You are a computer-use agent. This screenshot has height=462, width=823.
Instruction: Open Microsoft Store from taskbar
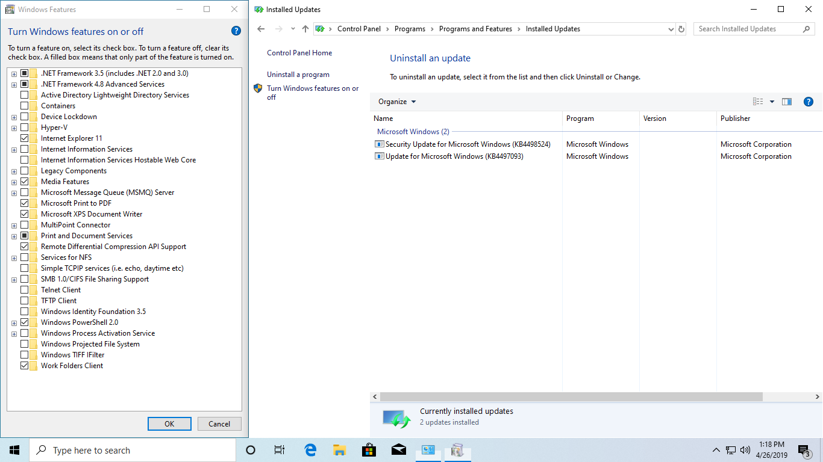[x=369, y=450]
